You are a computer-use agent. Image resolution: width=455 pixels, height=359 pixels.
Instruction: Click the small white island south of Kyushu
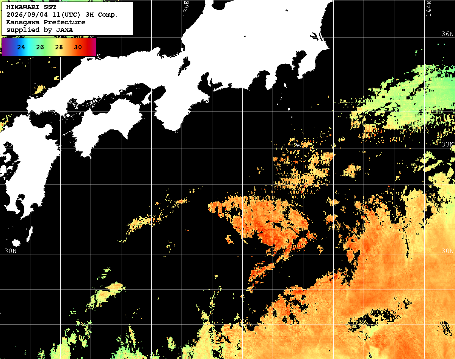pyautogui.click(x=16, y=242)
